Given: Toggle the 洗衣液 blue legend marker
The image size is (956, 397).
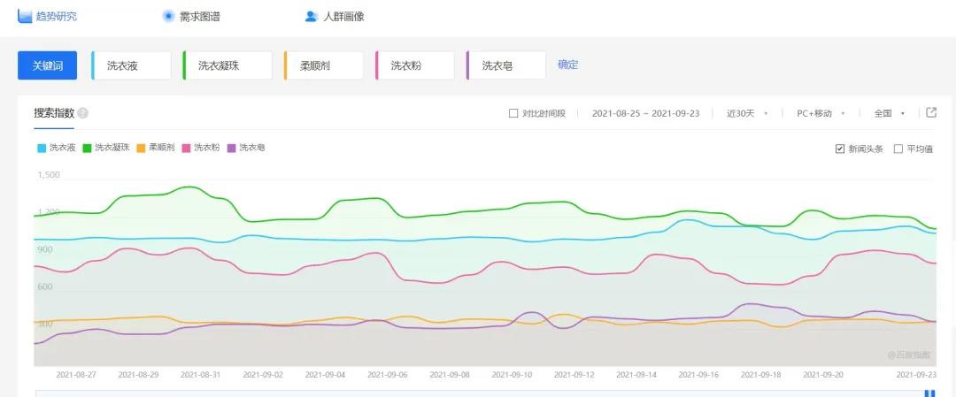Looking at the screenshot, I should pos(41,148).
